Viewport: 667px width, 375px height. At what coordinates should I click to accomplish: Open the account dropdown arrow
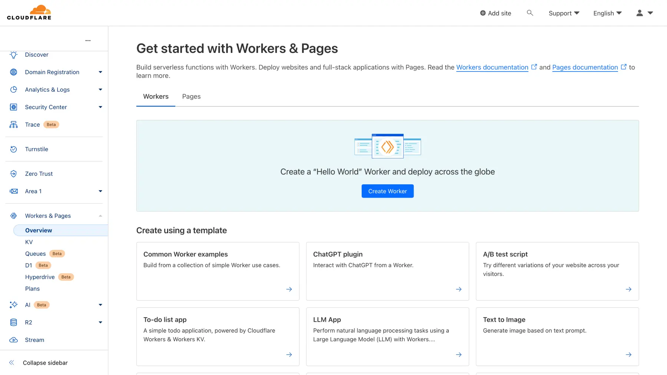pyautogui.click(x=650, y=13)
